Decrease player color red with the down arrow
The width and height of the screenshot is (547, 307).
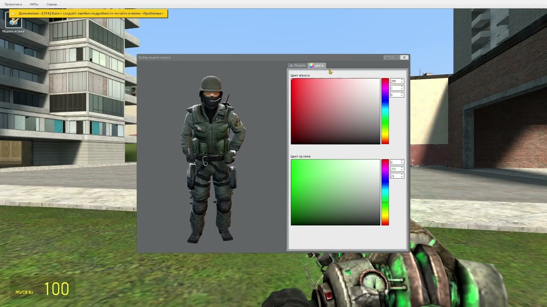pyautogui.click(x=402, y=82)
